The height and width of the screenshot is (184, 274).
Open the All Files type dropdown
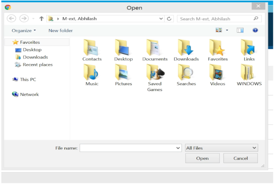(x=221, y=148)
